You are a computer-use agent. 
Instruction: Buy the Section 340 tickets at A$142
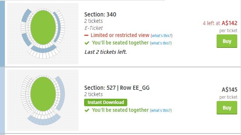click(227, 41)
